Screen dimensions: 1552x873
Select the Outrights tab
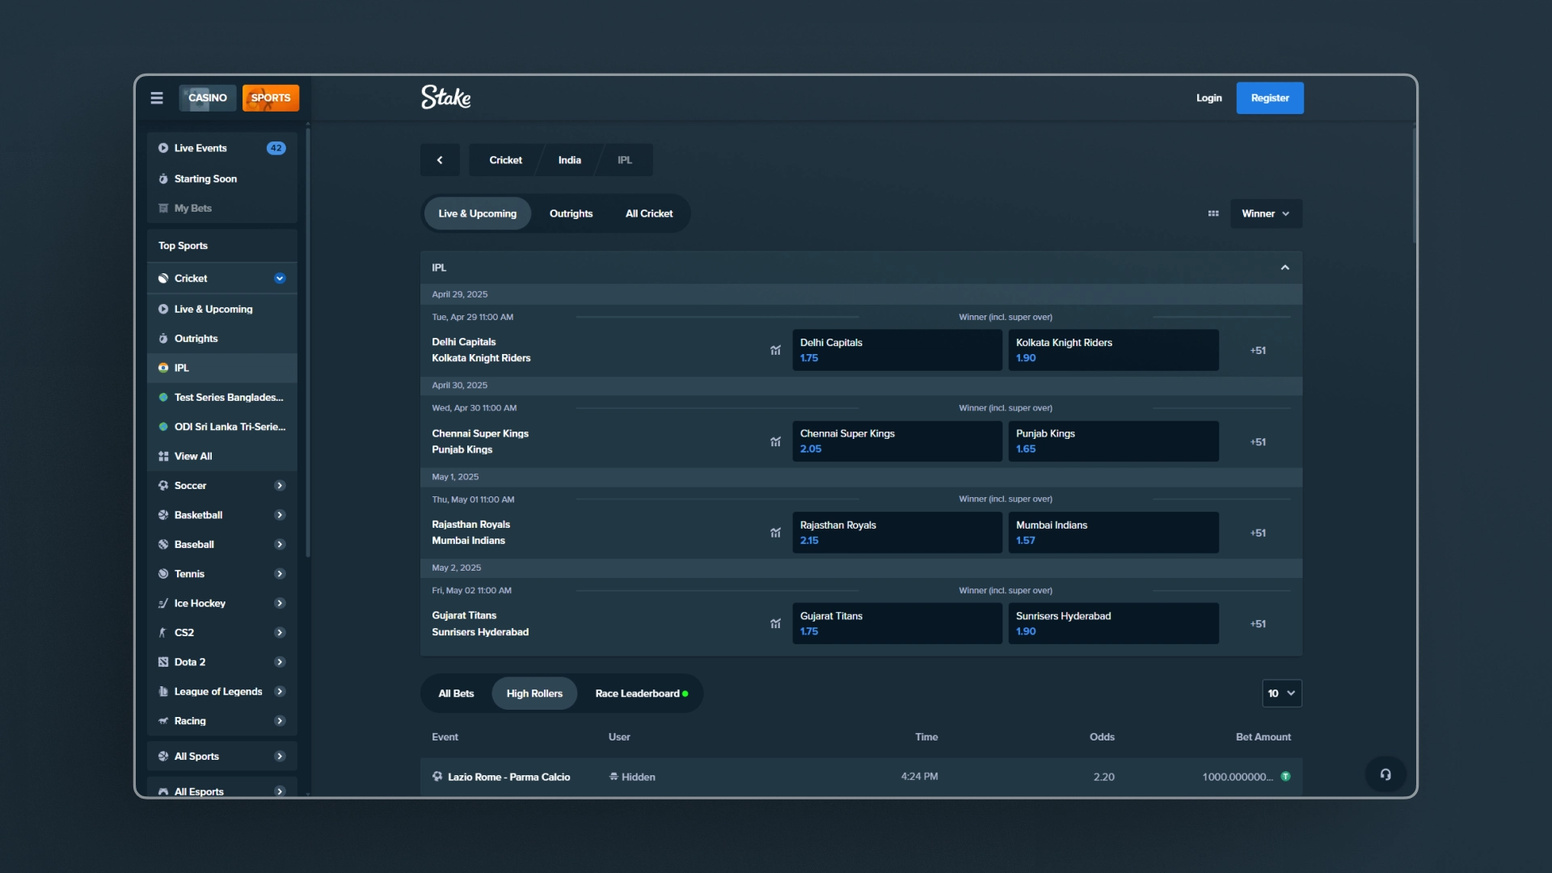click(571, 213)
